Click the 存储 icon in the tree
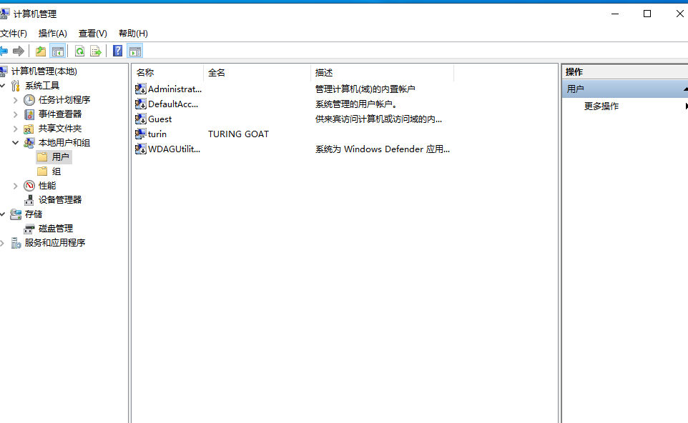Screen dimensions: 688x423 click(x=16, y=214)
